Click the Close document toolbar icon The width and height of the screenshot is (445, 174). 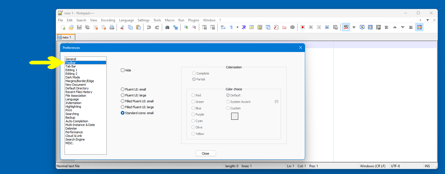[96, 27]
